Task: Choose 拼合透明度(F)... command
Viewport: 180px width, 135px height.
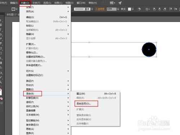Action: tap(45, 65)
